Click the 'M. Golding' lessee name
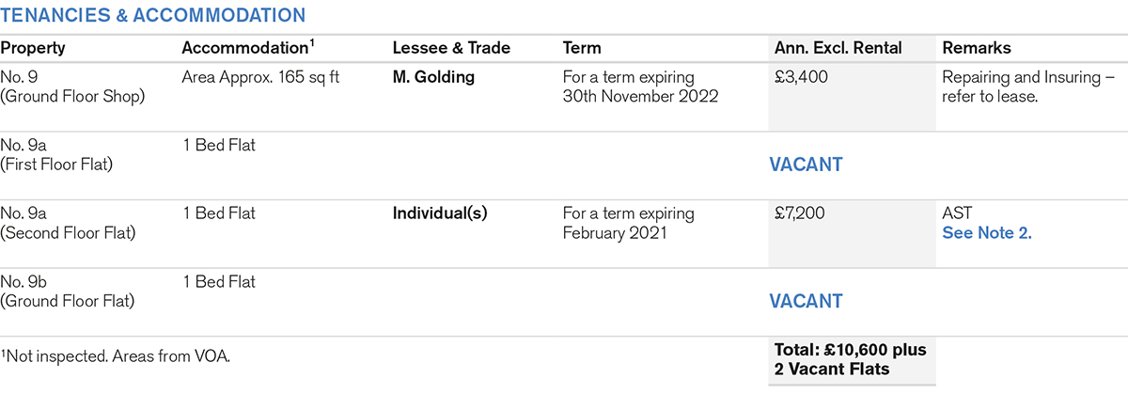This screenshot has width=1128, height=394. (433, 77)
